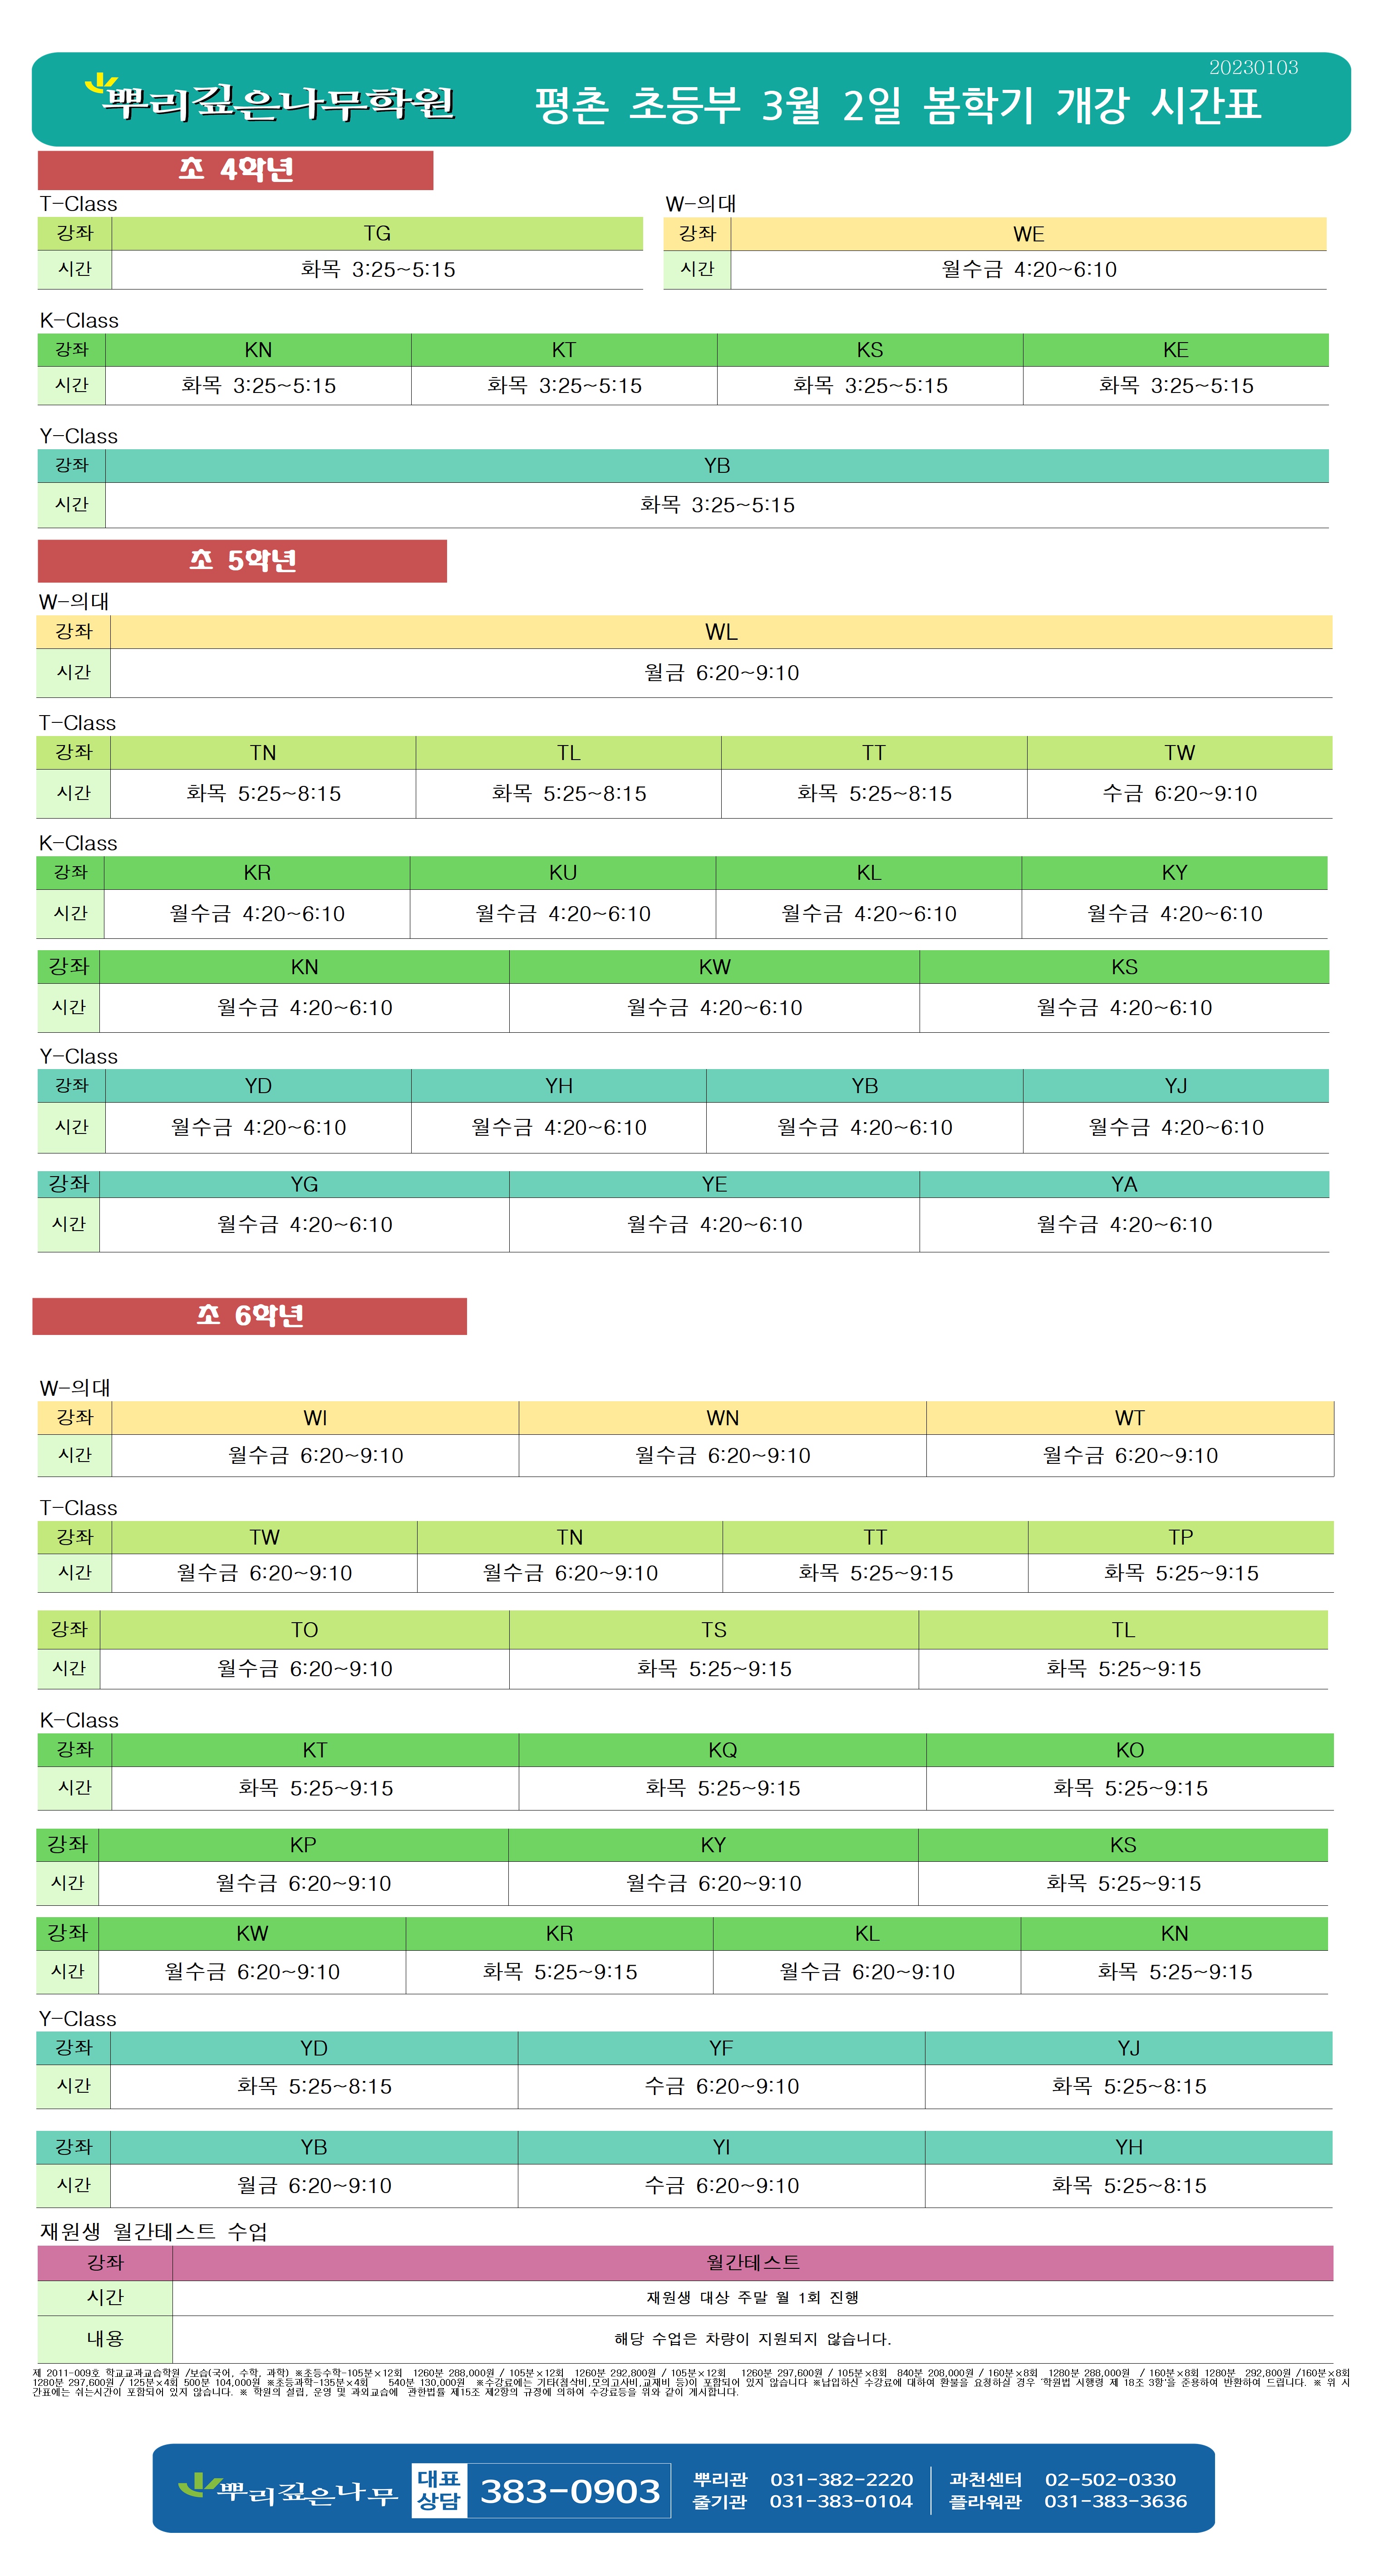The image size is (1378, 2576).
Task: Select the YF course header cell
Action: 721,2048
